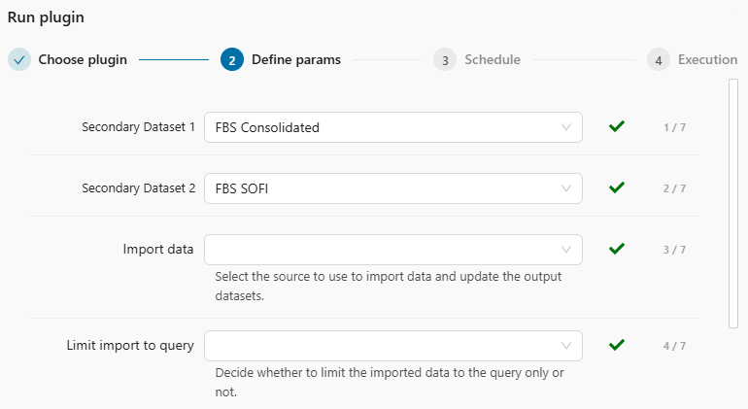Click the vertical scrollbar of params list
Screen dimensions: 748x409
coord(733,204)
